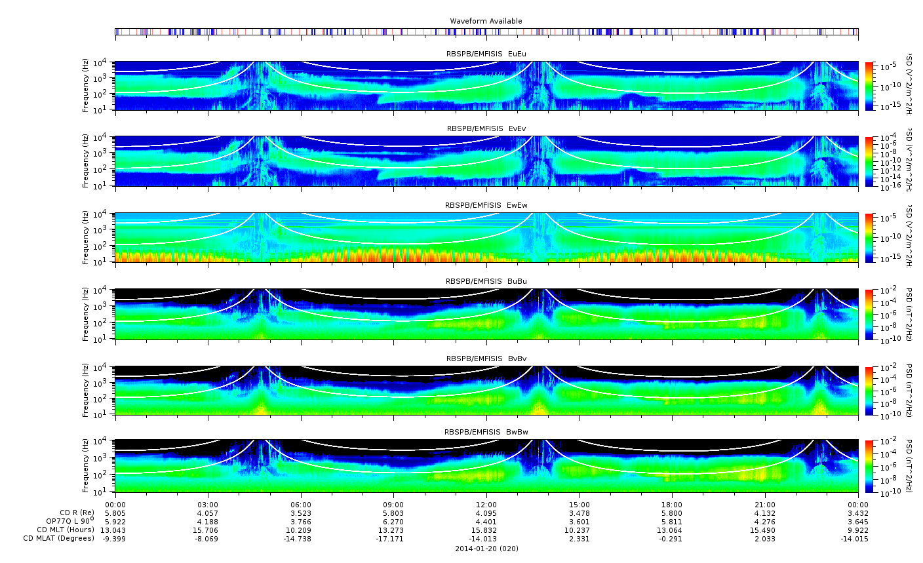Open the BuBu magnetic spectrogram panel
This screenshot has height=563, width=923.
pos(486,314)
